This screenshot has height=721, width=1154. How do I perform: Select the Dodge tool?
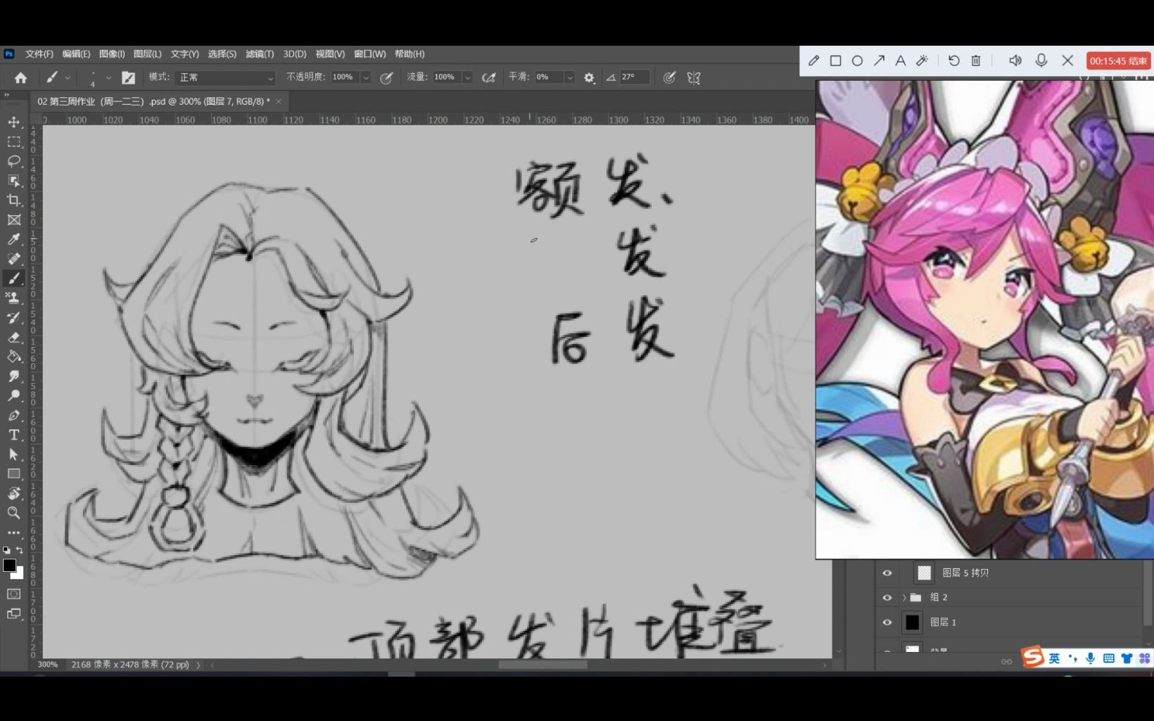point(13,395)
